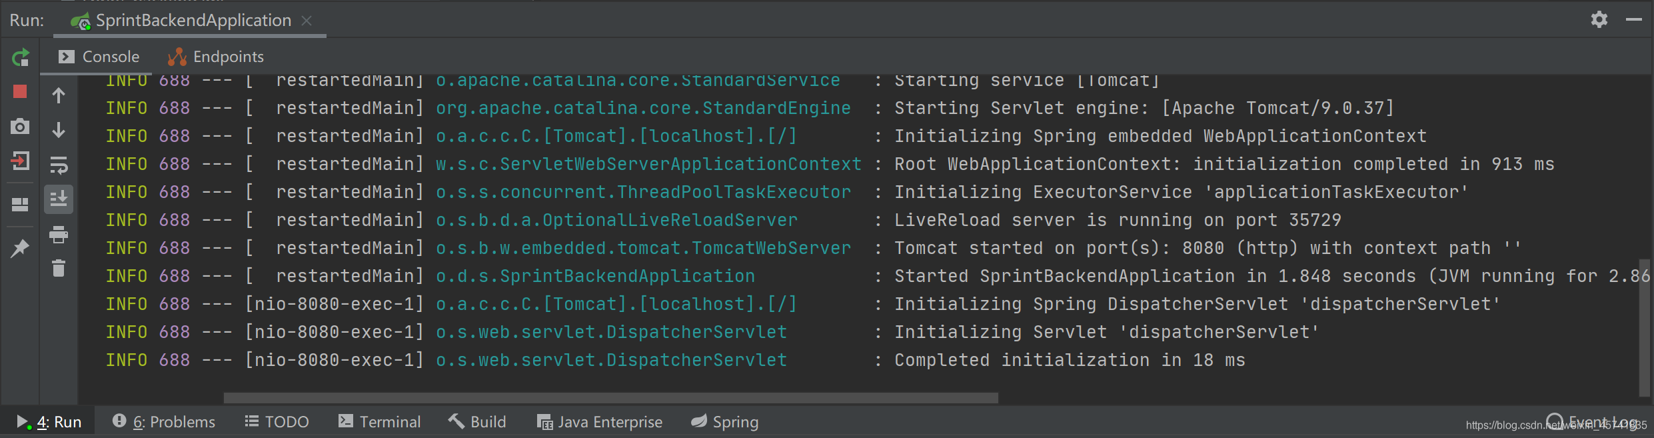
Task: Restore layout icon in run sidebar
Action: click(x=20, y=204)
